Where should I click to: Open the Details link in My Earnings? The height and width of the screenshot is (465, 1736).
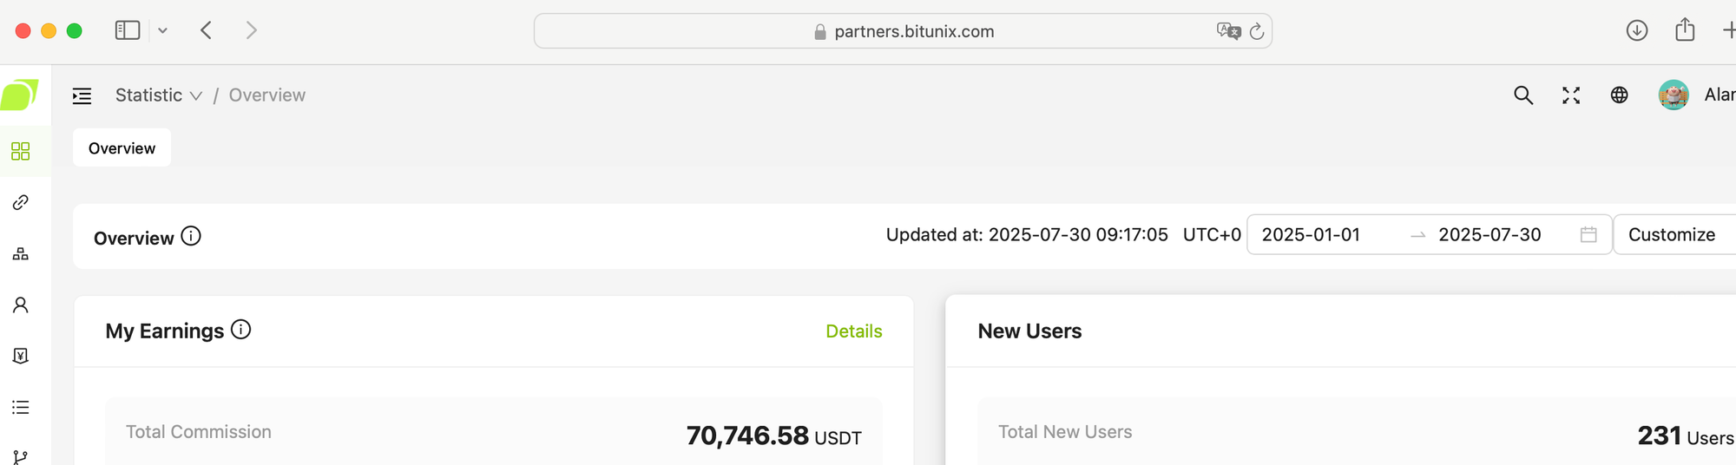(854, 331)
